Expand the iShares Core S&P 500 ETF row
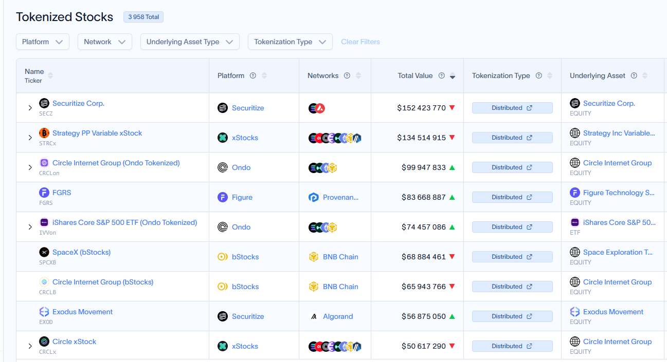The image size is (667, 362). (30, 227)
